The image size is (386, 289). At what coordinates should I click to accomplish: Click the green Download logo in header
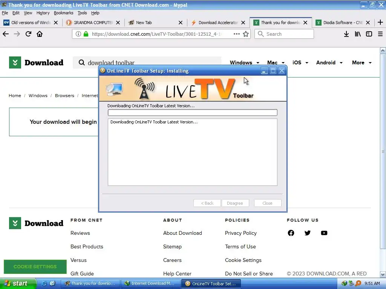click(x=36, y=62)
